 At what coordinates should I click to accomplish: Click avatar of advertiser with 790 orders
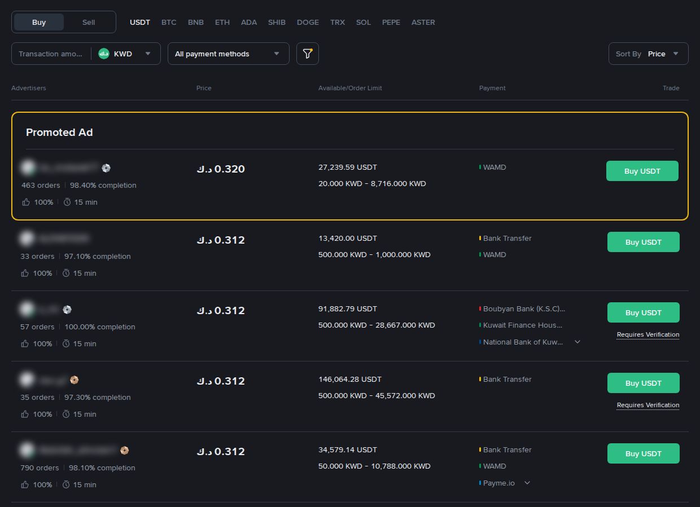coord(27,450)
